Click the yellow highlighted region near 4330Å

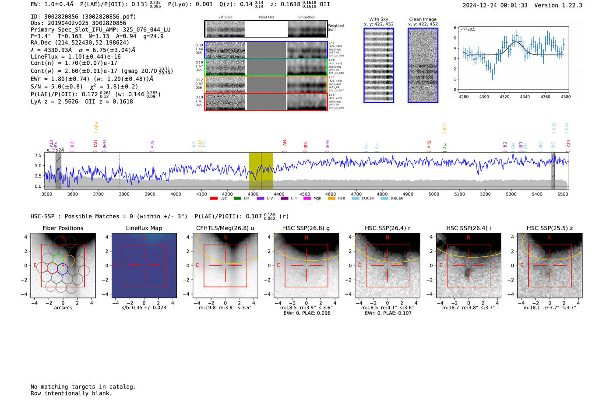pos(261,171)
